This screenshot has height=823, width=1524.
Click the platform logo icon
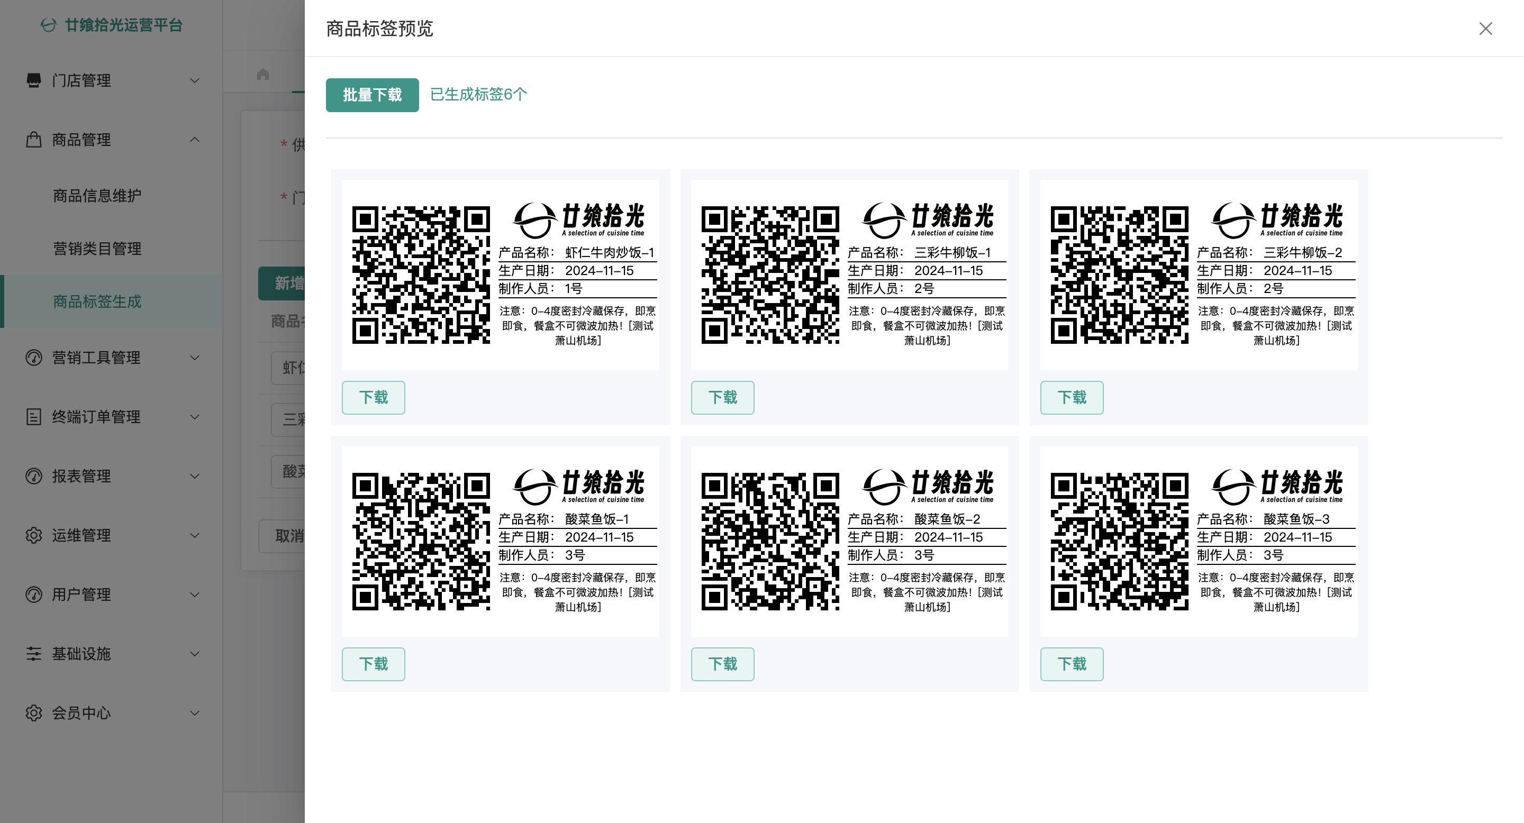point(49,25)
